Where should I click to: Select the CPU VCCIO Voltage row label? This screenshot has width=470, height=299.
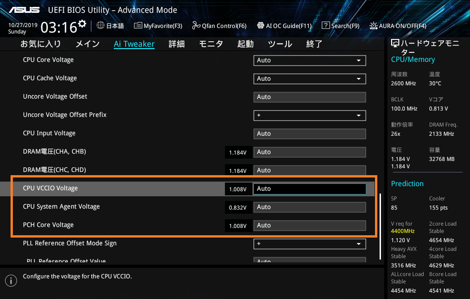tap(50, 188)
